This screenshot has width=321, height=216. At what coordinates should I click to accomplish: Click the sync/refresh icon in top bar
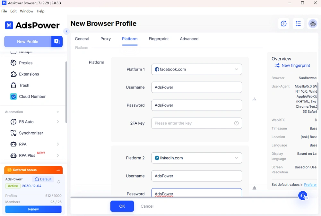284,24
